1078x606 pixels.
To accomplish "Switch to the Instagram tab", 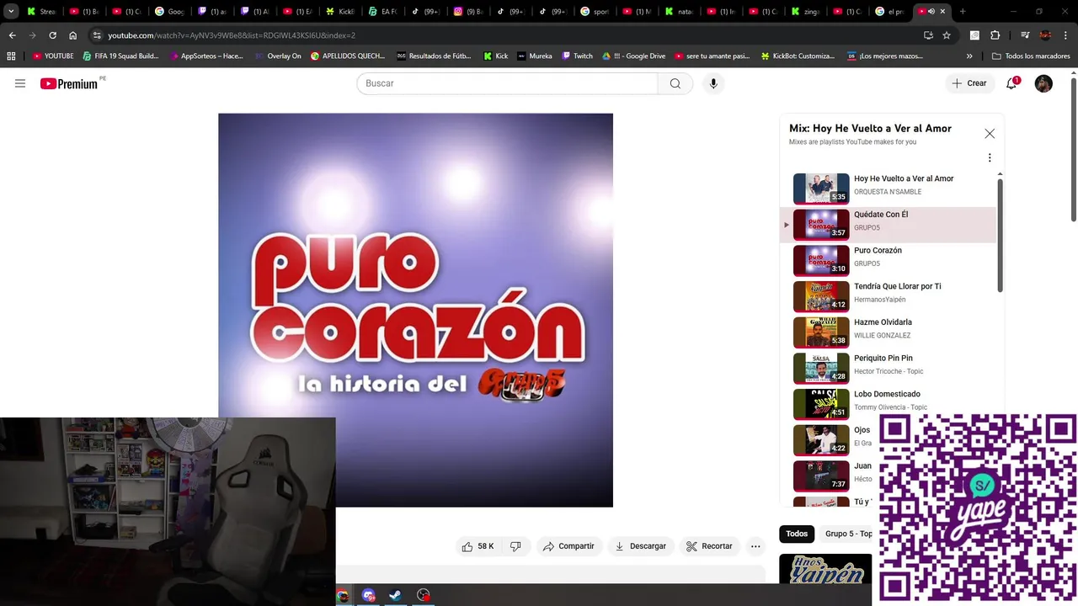I will coord(469,12).
